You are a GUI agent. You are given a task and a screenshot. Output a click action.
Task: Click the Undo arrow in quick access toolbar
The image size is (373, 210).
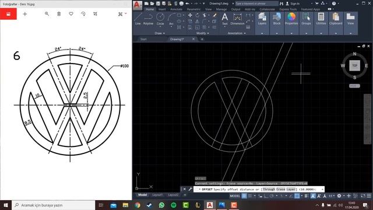tap(188, 3)
